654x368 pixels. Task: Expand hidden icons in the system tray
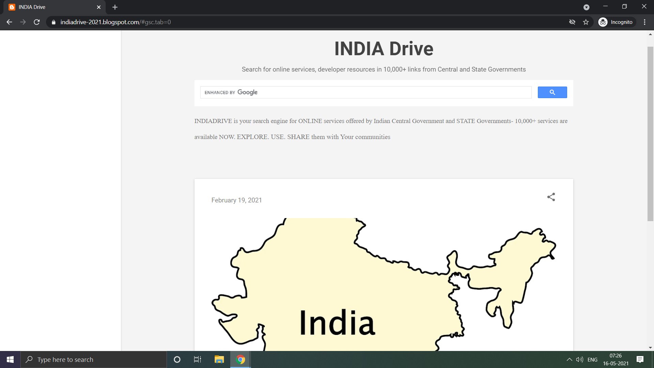(569, 359)
